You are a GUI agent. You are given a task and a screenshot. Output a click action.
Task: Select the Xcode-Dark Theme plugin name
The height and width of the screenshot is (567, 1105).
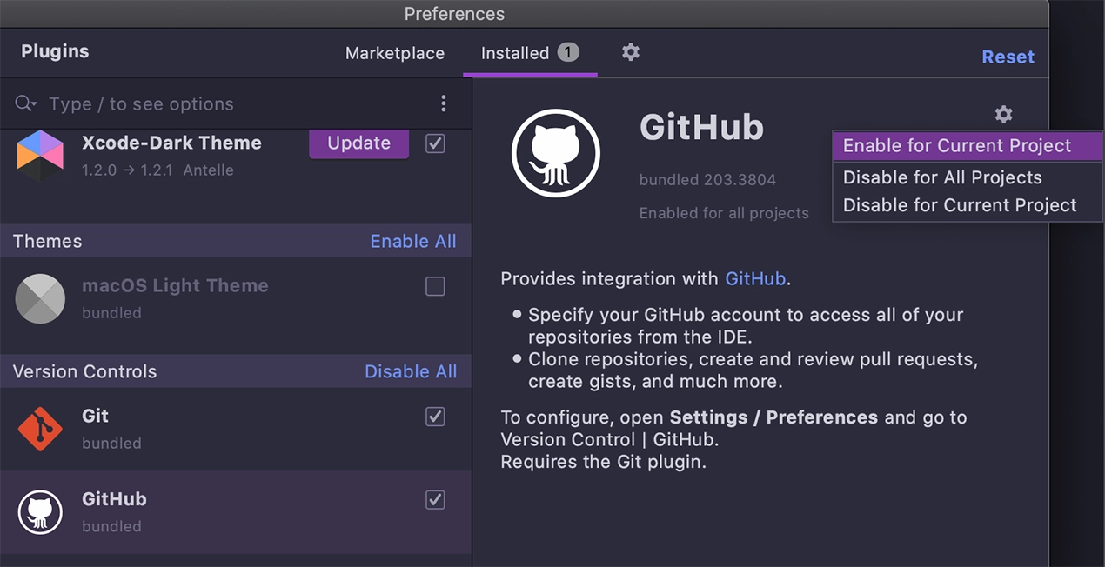click(171, 143)
